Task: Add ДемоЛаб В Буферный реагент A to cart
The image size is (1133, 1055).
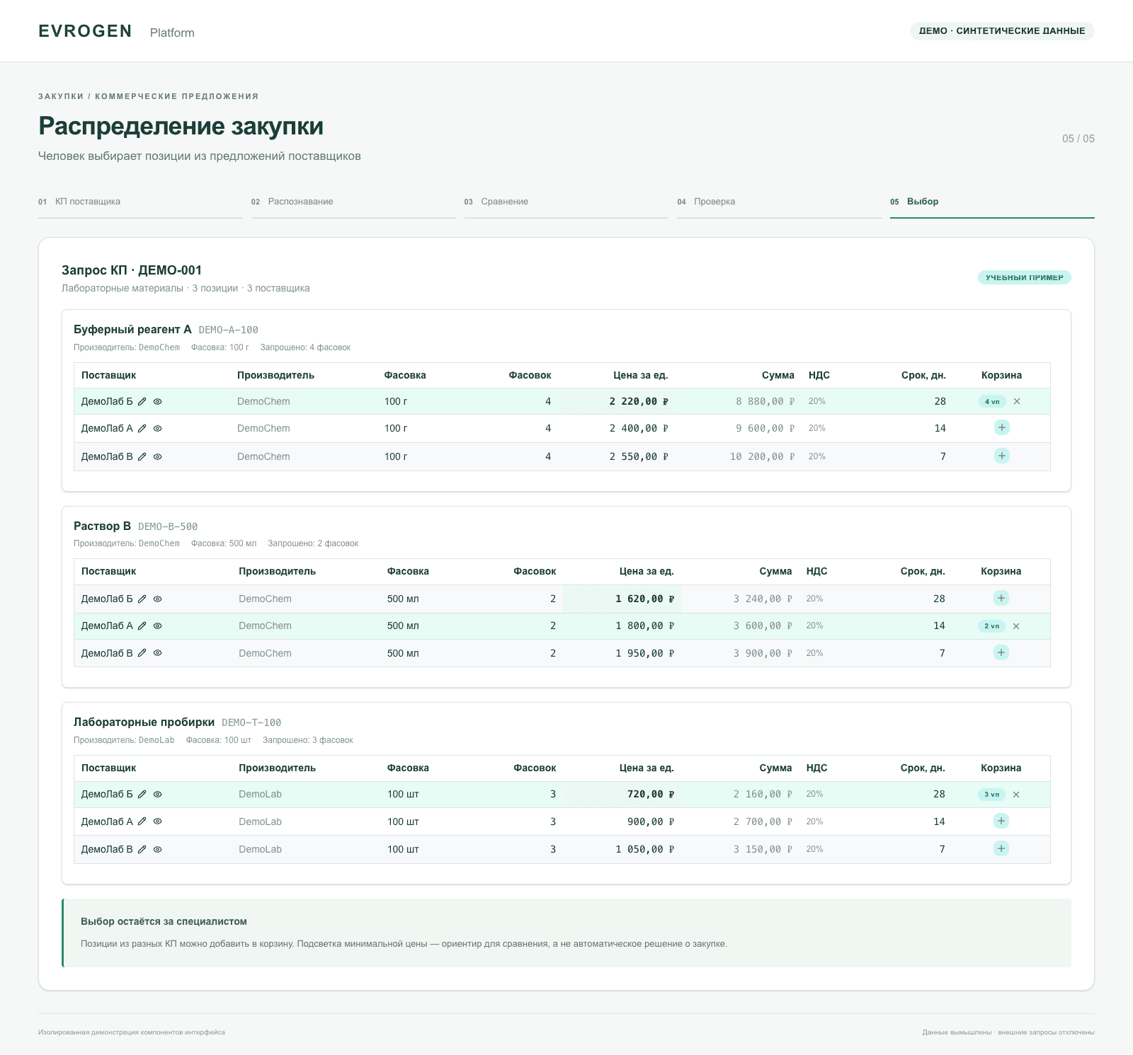Action: tap(1001, 456)
